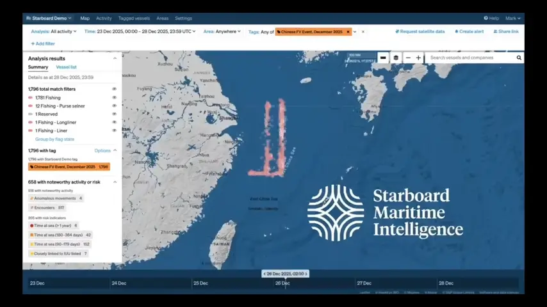Click the search magnifier icon
This screenshot has height=307, width=547.
coord(519,58)
